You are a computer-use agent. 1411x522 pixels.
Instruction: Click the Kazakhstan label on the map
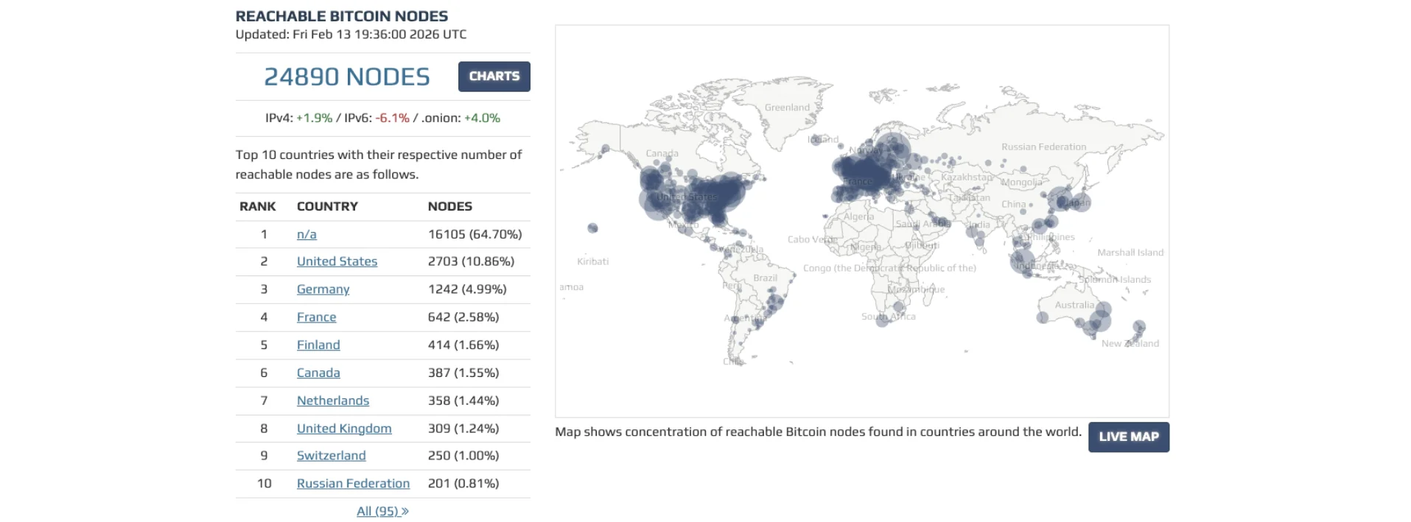point(966,177)
